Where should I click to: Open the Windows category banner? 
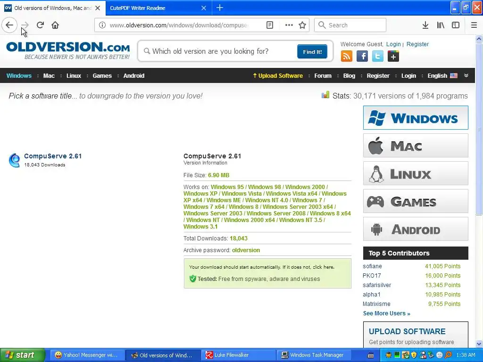point(416,117)
